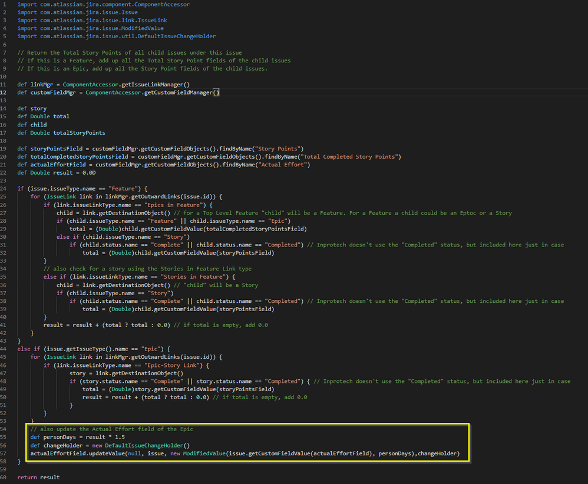Click 'def child' declaration

pos(32,125)
